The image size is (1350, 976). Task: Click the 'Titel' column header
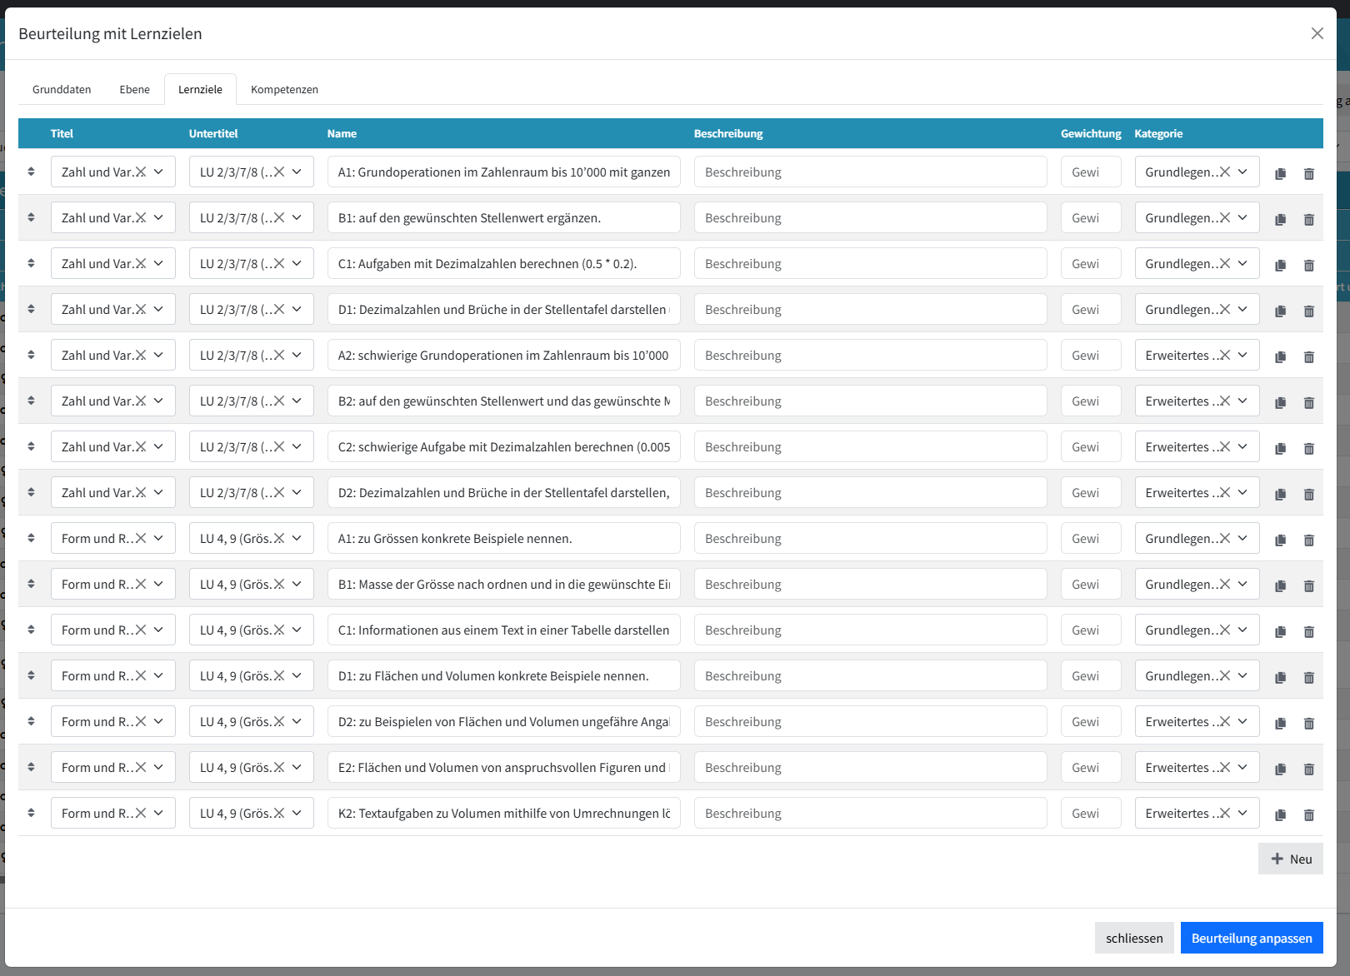pyautogui.click(x=62, y=133)
